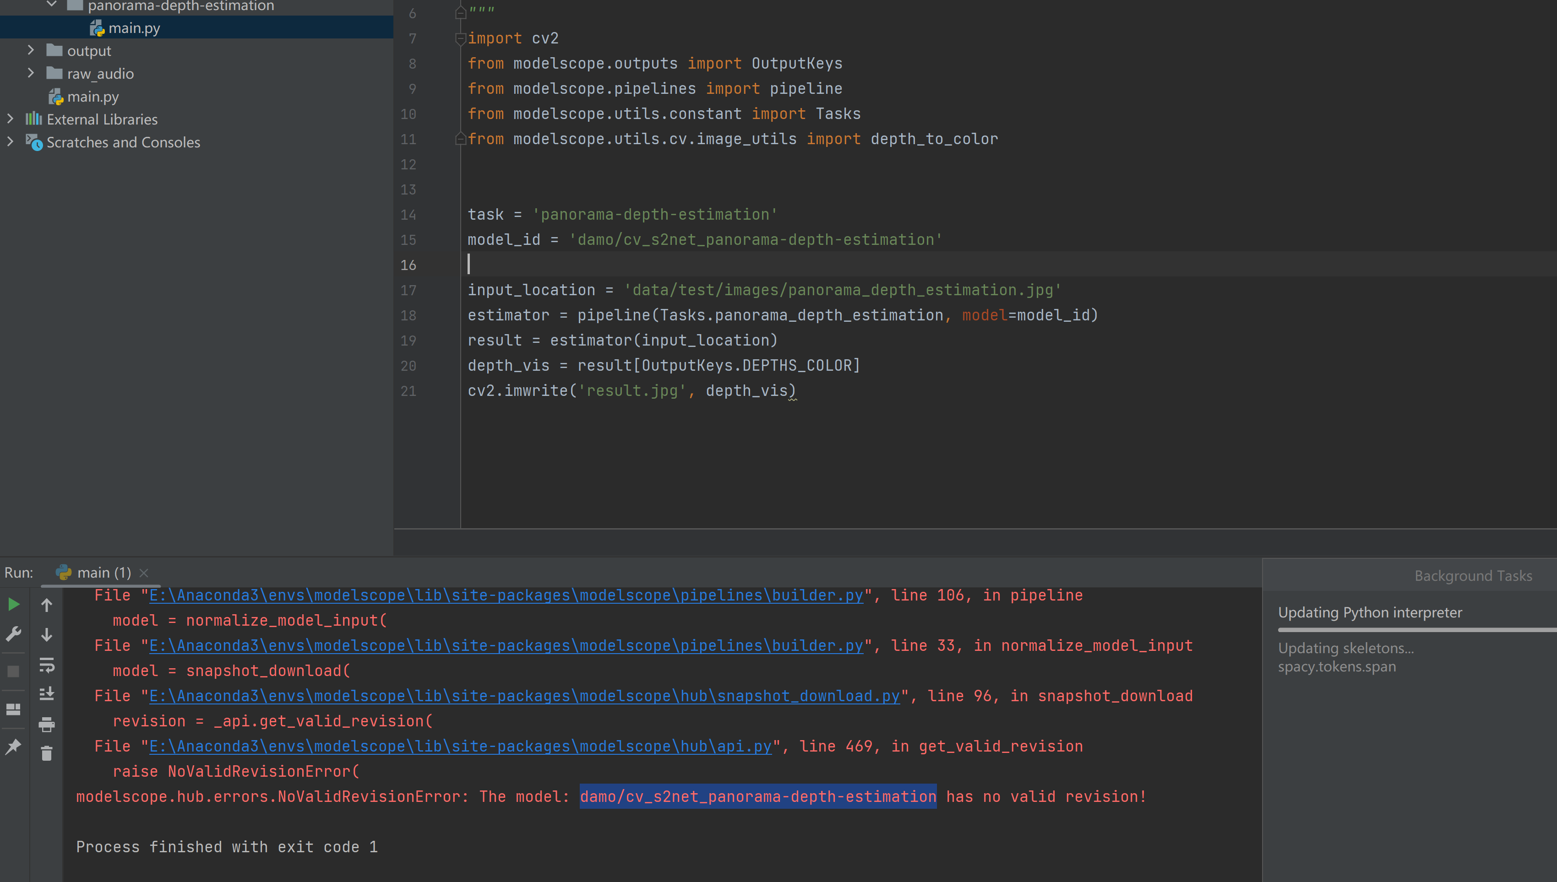Jump to previous stack trace frame
Screen dimensions: 1557x882
pyautogui.click(x=47, y=604)
